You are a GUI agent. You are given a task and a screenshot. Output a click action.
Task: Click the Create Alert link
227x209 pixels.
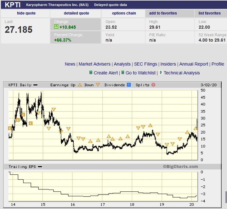click(x=106, y=73)
